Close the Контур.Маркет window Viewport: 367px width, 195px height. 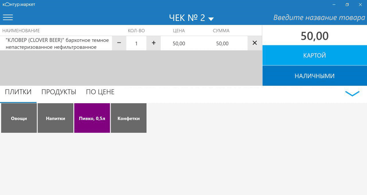click(360, 5)
